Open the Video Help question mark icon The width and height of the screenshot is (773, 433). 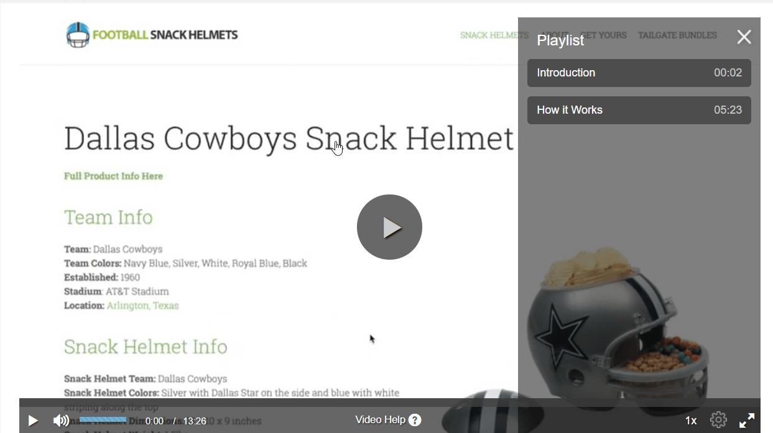pyautogui.click(x=415, y=420)
